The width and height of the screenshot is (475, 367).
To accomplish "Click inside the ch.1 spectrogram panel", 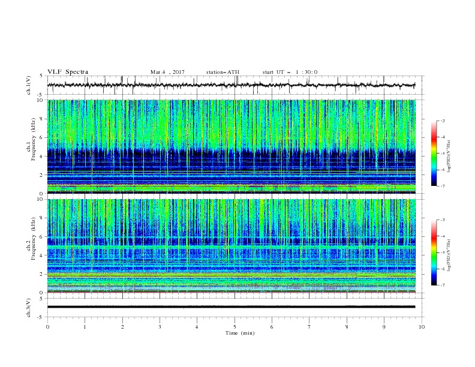I will pyautogui.click(x=232, y=146).
